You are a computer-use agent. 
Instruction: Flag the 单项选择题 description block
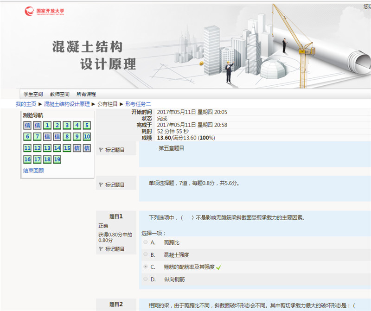pyautogui.click(x=111, y=184)
